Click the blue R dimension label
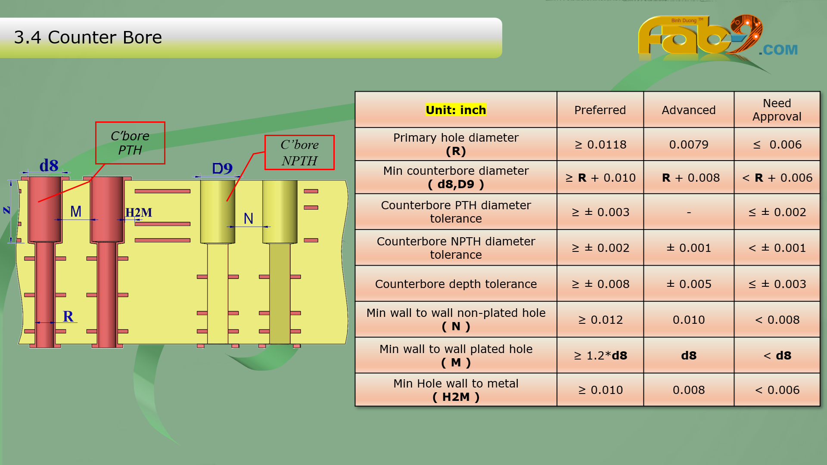The image size is (827, 465). click(68, 316)
